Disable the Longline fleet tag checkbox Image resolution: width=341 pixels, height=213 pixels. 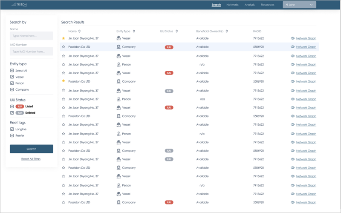[x=12, y=129]
